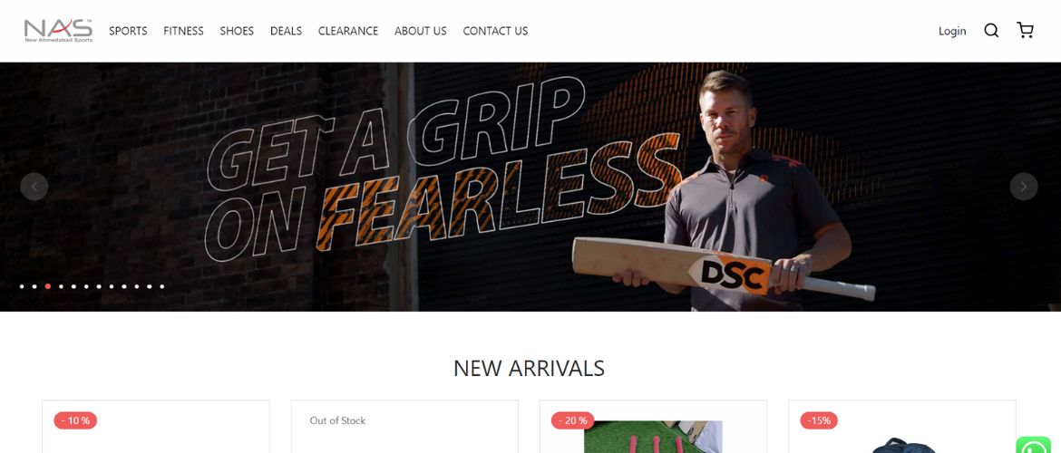The image size is (1061, 453).
Task: Go to previous banner slide arrow
Action: [x=34, y=187]
